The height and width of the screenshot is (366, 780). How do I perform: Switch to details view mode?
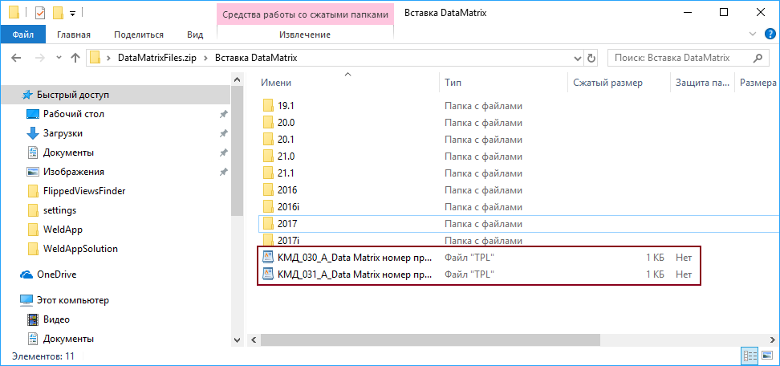(750, 355)
